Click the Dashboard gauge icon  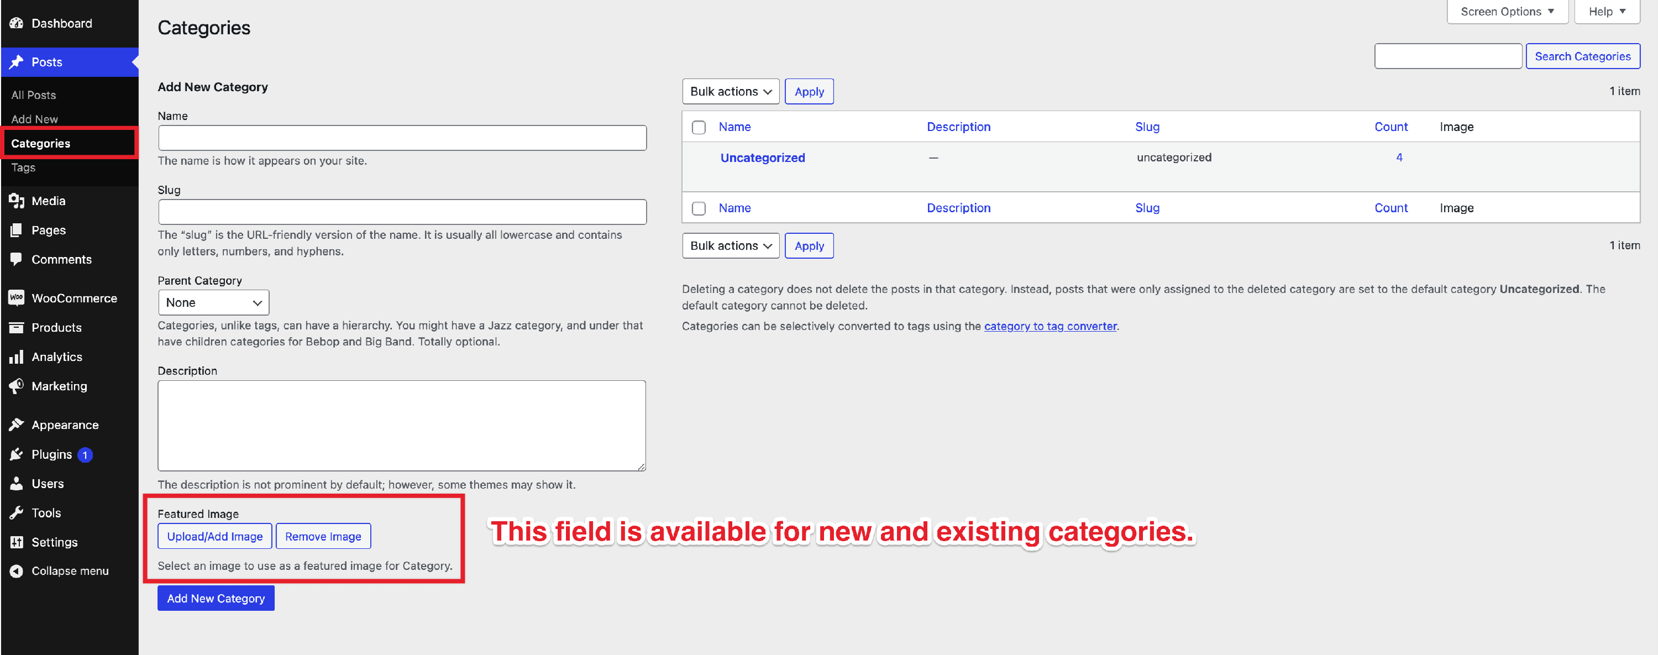(x=16, y=23)
